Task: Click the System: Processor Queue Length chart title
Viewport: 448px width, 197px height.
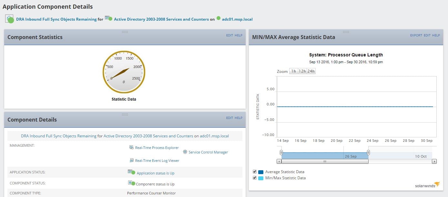Action: pos(346,55)
